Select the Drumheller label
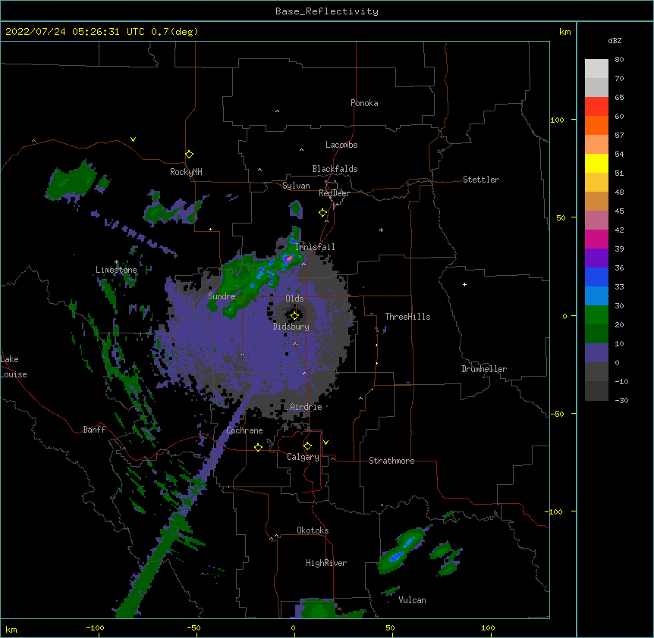 point(484,369)
